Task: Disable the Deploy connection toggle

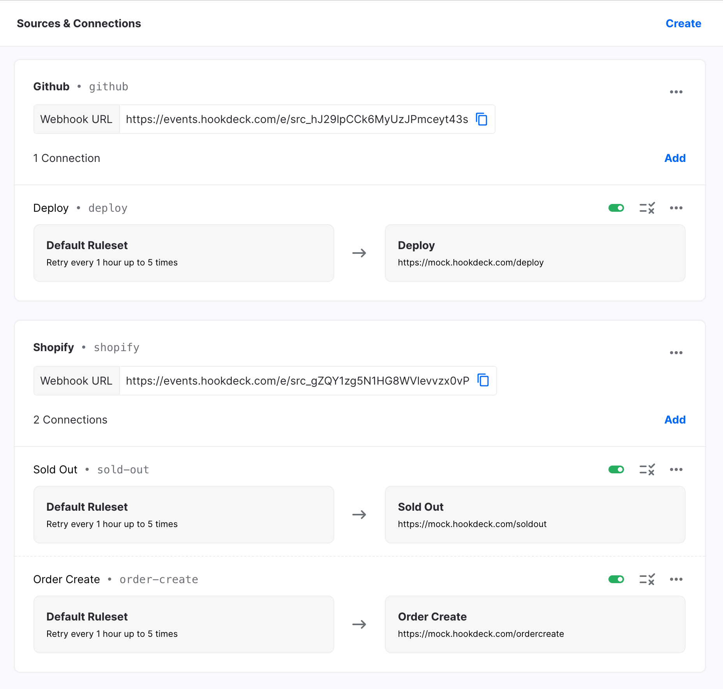Action: coord(616,208)
